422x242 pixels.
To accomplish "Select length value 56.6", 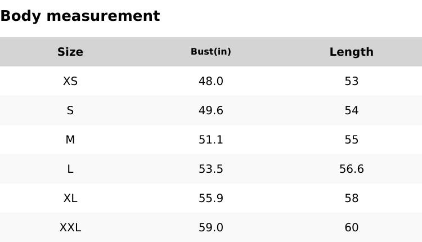I will pyautogui.click(x=352, y=169).
